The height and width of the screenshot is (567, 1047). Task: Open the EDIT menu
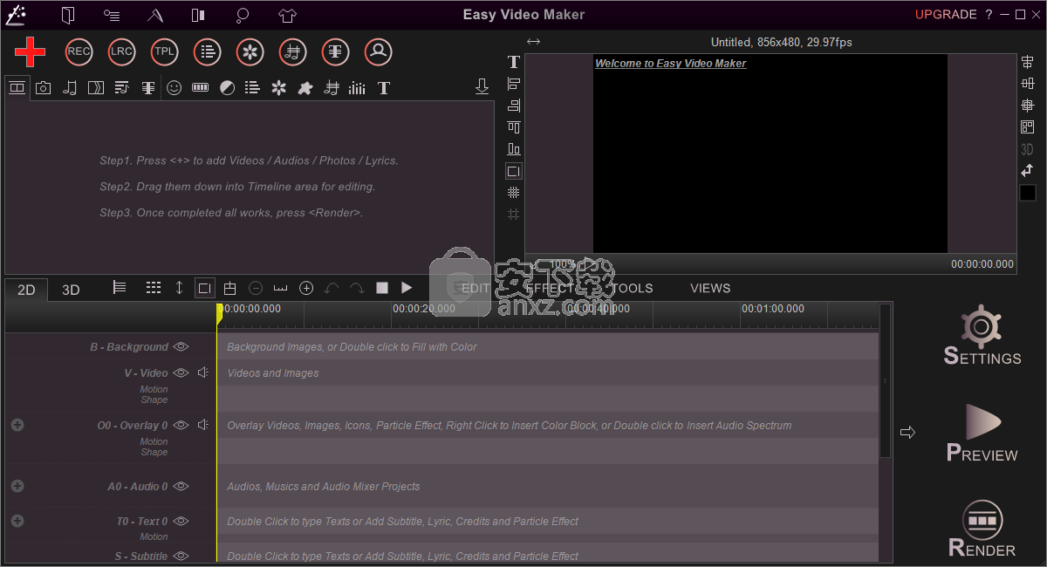(x=476, y=288)
